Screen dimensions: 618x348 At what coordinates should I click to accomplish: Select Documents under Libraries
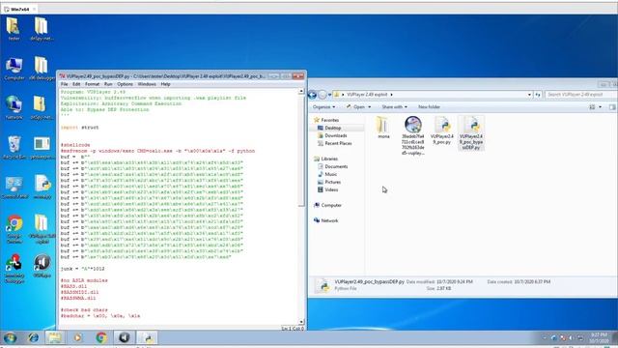[x=336, y=166]
